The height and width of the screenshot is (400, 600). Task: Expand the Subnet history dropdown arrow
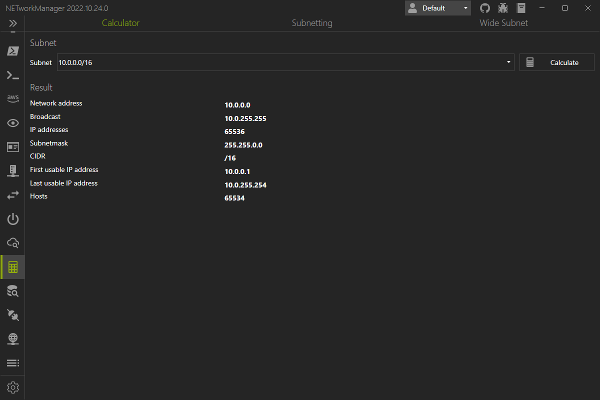508,62
